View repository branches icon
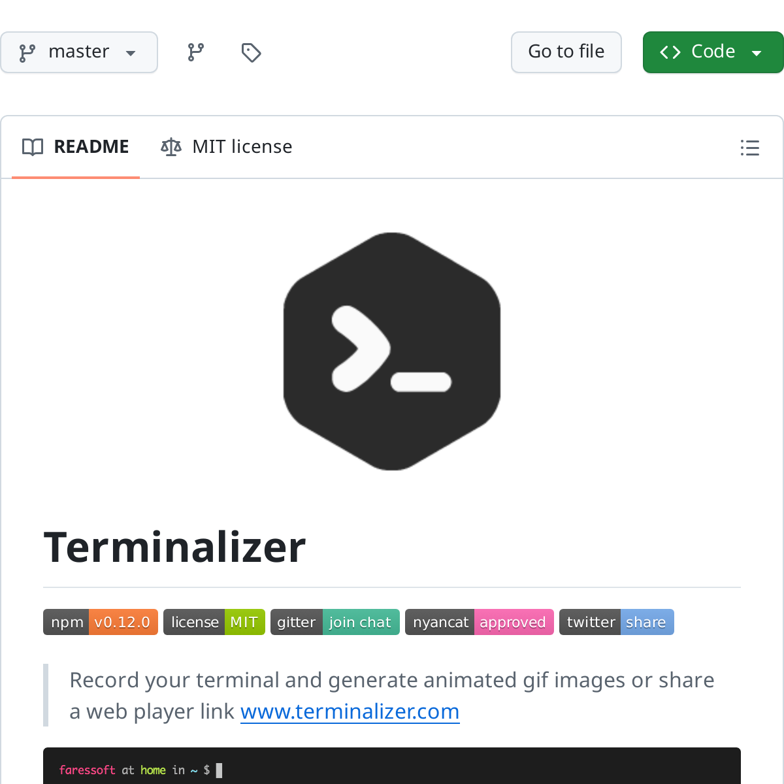Screen dimensions: 784x784 point(196,52)
